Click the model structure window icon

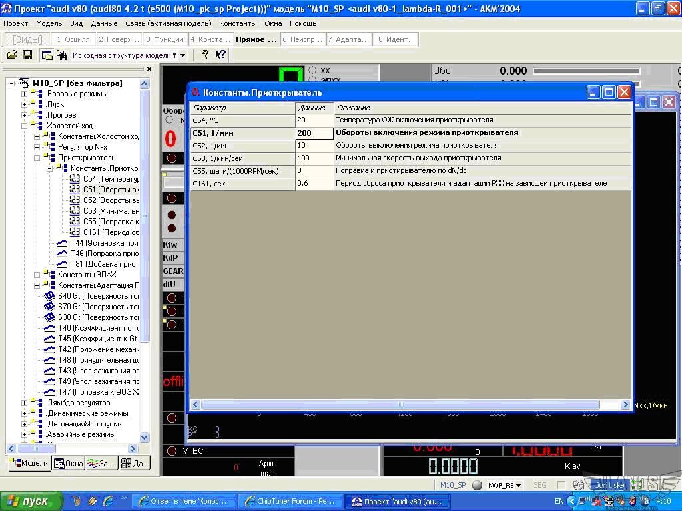click(47, 55)
